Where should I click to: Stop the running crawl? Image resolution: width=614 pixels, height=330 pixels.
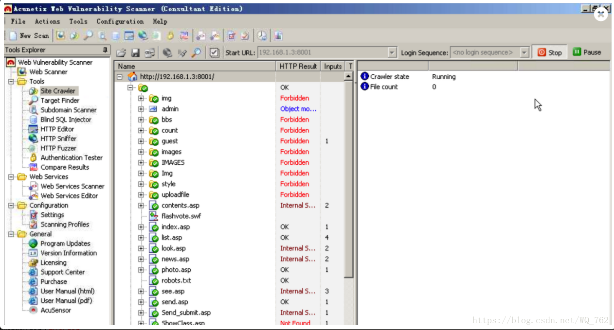click(x=550, y=52)
